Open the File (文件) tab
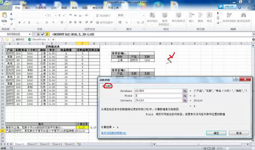The width and height of the screenshot is (255, 150). 6,8
